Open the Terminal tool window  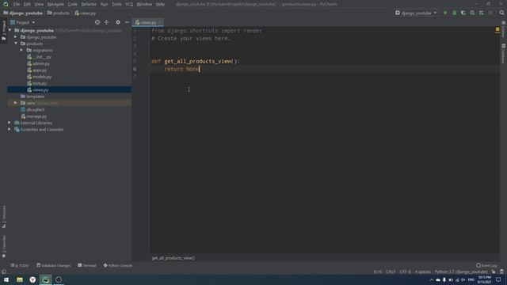pos(87,265)
